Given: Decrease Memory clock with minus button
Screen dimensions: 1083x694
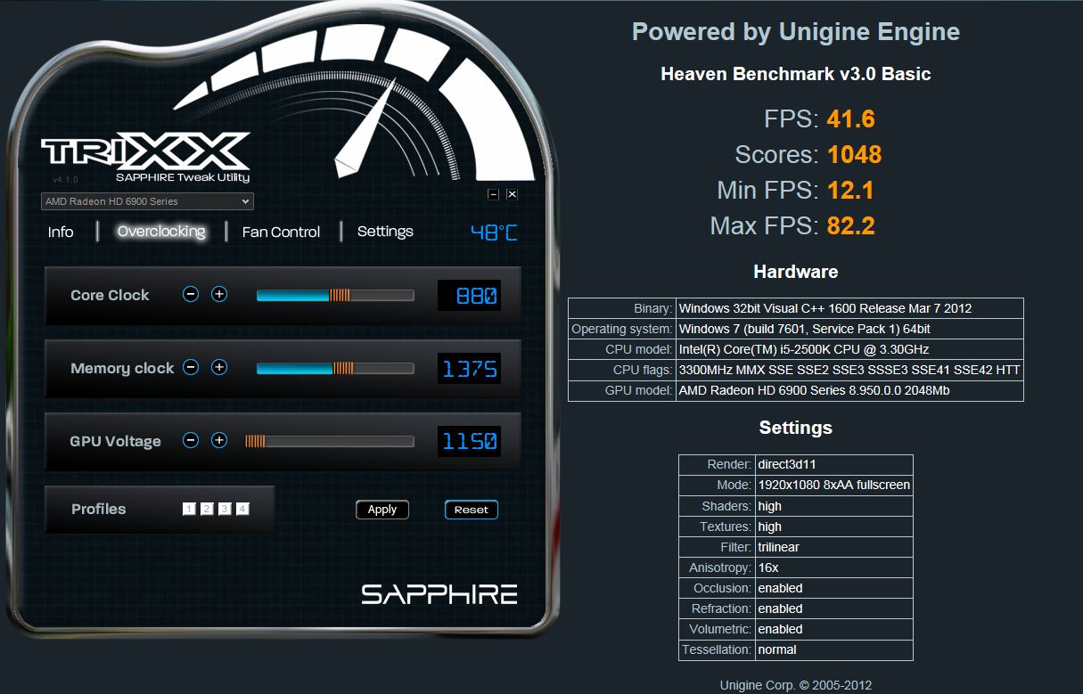Looking at the screenshot, I should pyautogui.click(x=191, y=367).
